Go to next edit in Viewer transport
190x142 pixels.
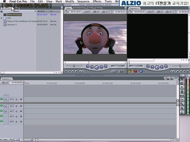(x=106, y=66)
